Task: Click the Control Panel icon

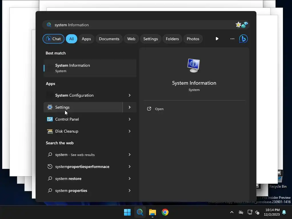Action: (50, 119)
